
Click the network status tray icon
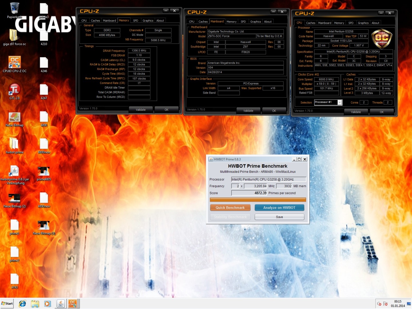385,304
